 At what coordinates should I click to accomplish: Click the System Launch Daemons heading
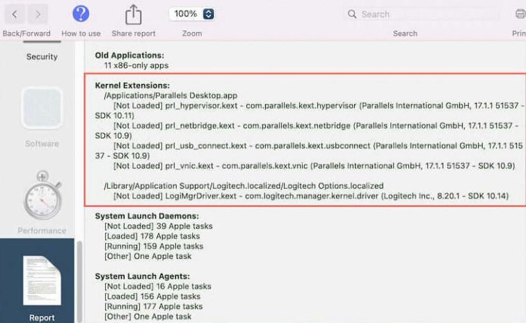[147, 216]
